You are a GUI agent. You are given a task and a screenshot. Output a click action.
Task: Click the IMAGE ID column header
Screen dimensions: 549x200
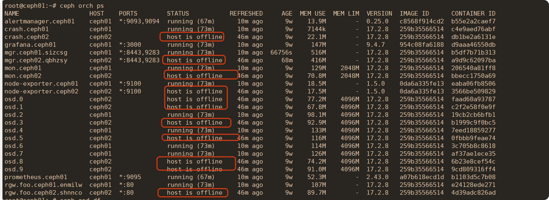click(414, 14)
